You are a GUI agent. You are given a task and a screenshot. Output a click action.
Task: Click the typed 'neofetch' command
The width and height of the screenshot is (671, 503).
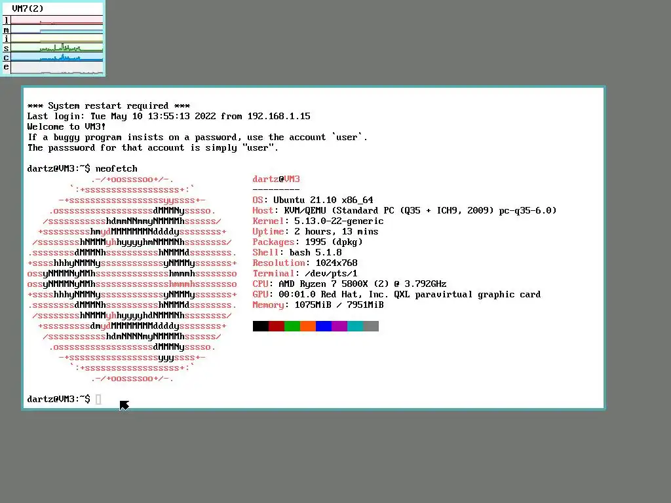pyautogui.click(x=117, y=168)
